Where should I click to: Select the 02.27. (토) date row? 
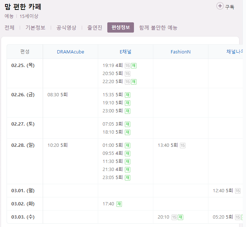click(x=23, y=124)
